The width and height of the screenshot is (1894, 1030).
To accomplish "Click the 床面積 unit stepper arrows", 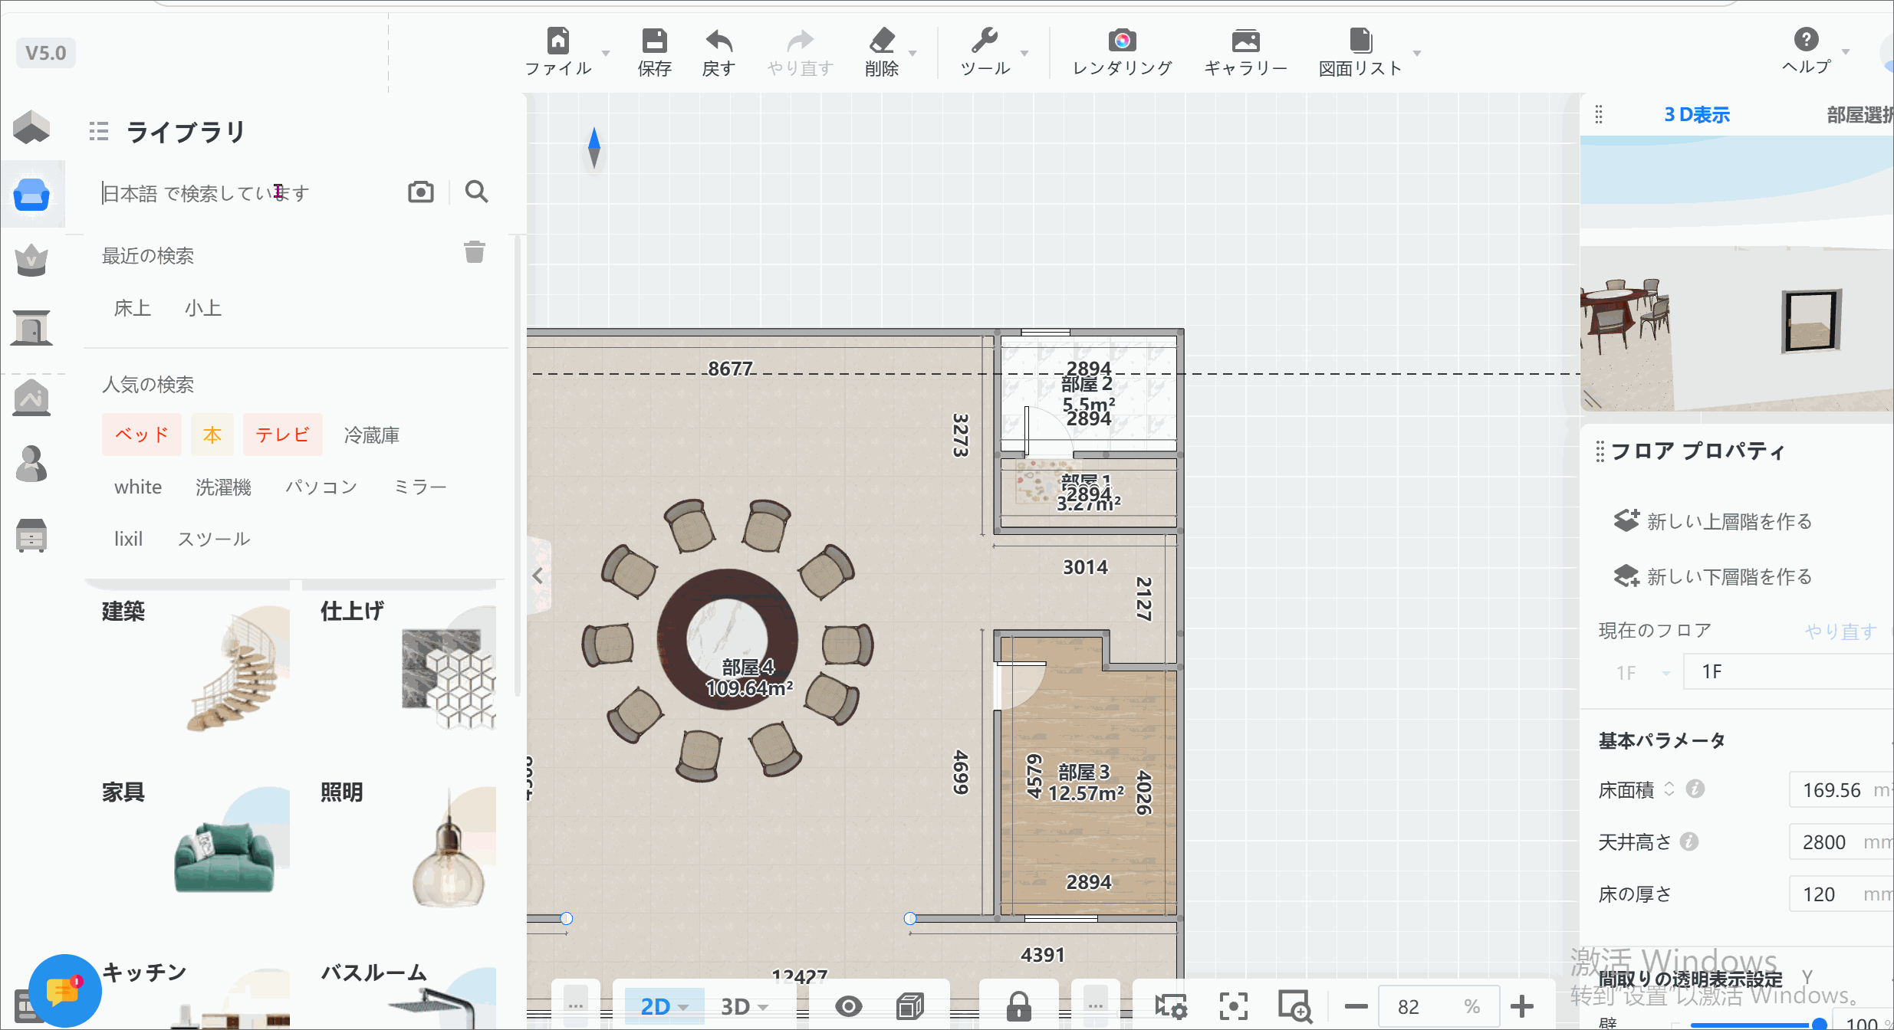I will click(1669, 789).
